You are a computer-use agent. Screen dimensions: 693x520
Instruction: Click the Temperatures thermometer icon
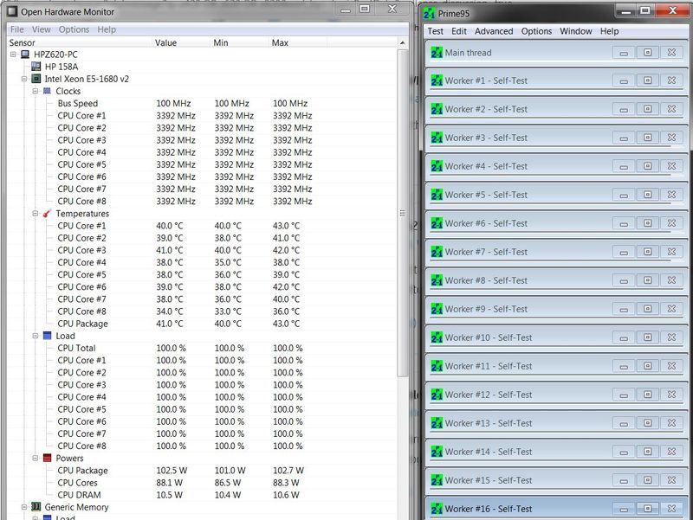(48, 214)
